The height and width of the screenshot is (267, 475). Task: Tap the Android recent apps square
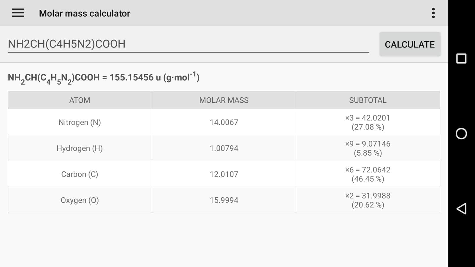pyautogui.click(x=461, y=59)
